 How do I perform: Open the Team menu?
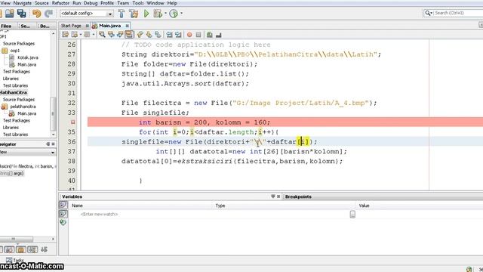[123, 3]
